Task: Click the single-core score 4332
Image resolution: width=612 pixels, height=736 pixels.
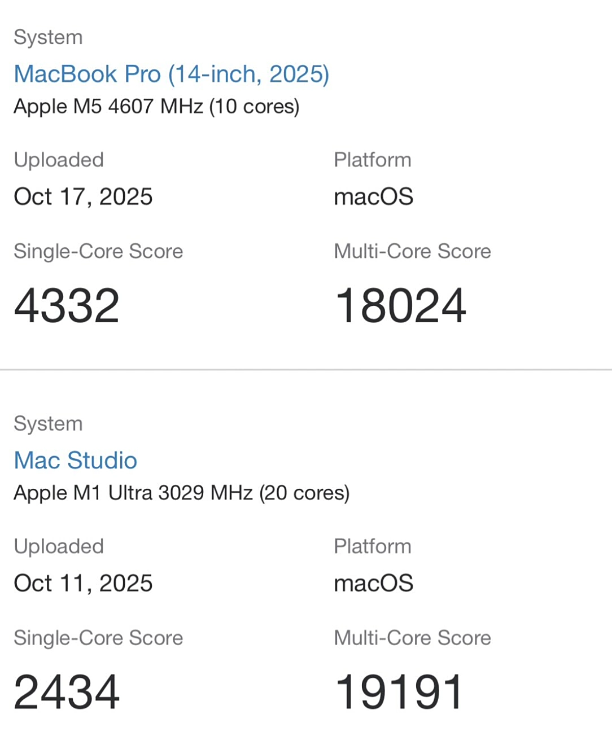Action: [x=67, y=305]
